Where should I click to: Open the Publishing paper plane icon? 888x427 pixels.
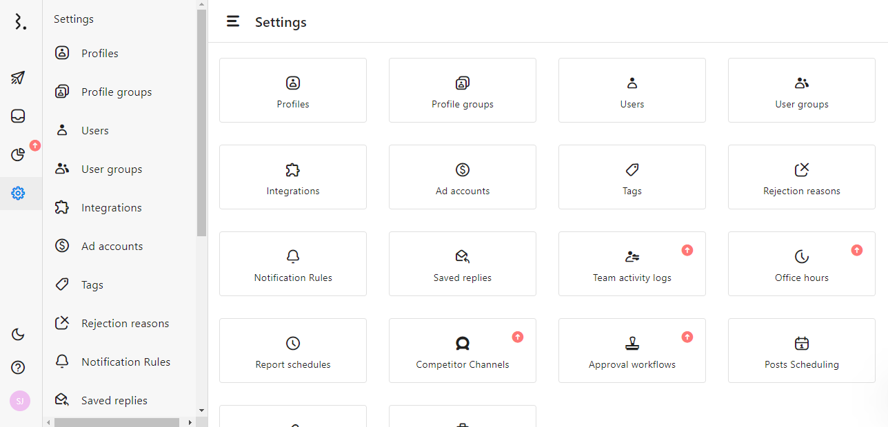tap(19, 78)
